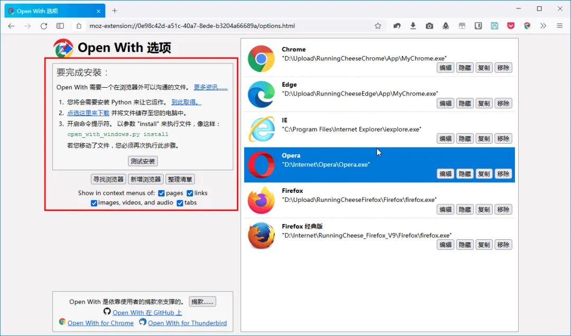The width and height of the screenshot is (571, 336).
Task: Open the Open With for Thunderbird link
Action: (187, 323)
